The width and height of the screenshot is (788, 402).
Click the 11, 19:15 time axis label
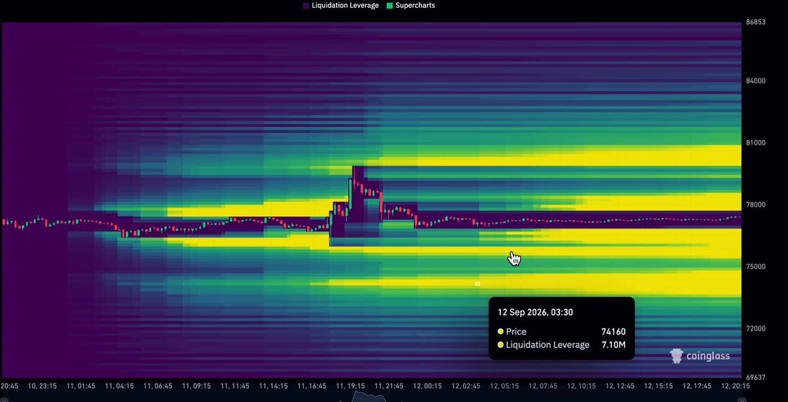351,386
